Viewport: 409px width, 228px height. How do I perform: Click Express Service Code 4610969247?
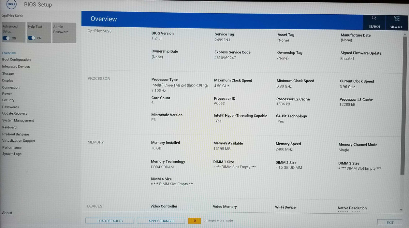point(225,58)
